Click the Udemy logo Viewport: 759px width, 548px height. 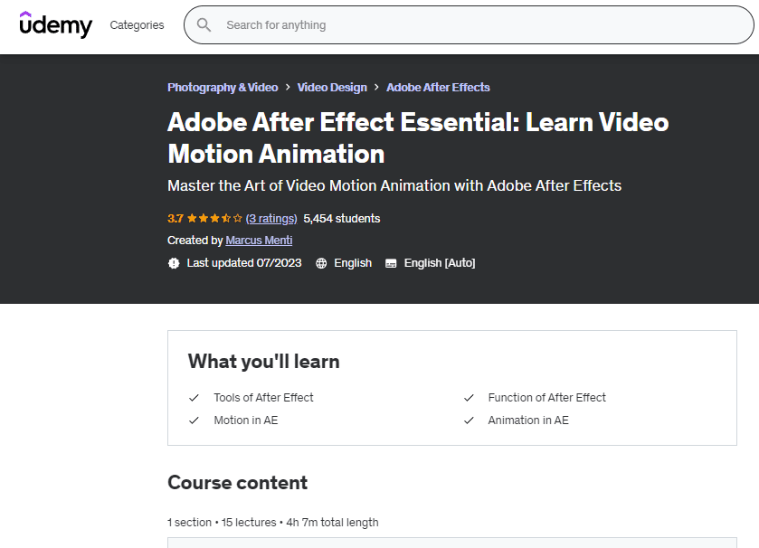56,24
